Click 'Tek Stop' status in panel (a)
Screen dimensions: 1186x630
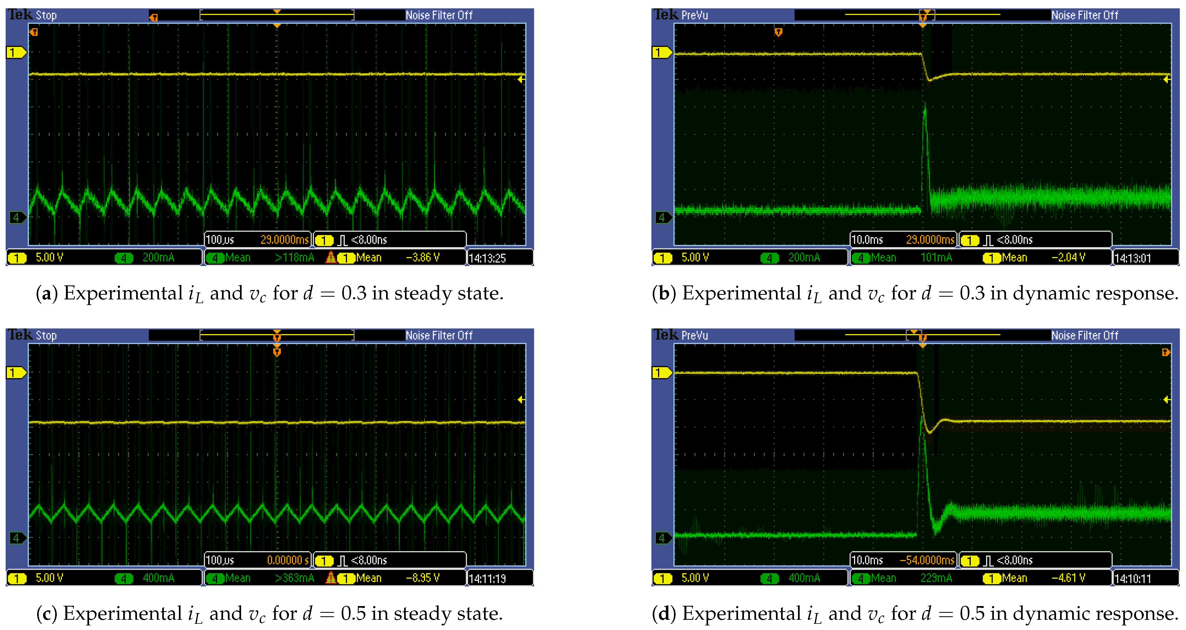[x=33, y=15]
